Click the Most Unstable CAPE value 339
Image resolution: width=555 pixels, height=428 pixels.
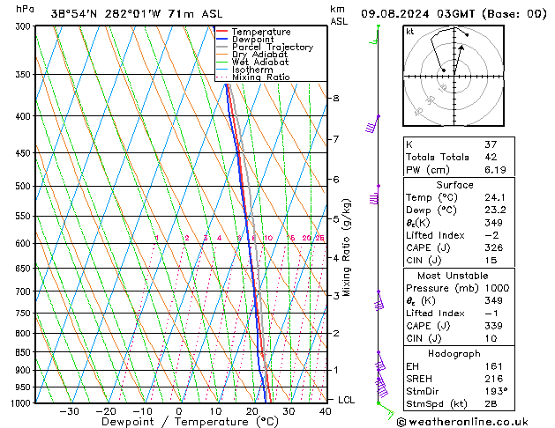click(493, 326)
